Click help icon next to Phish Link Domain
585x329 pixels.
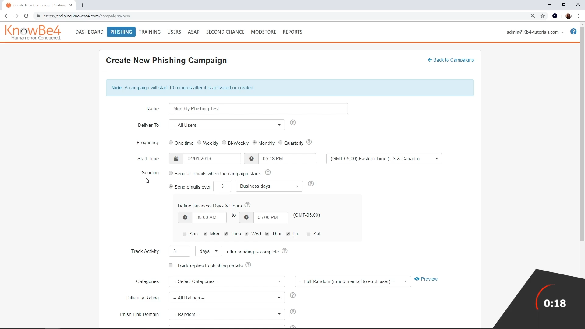coord(293,312)
